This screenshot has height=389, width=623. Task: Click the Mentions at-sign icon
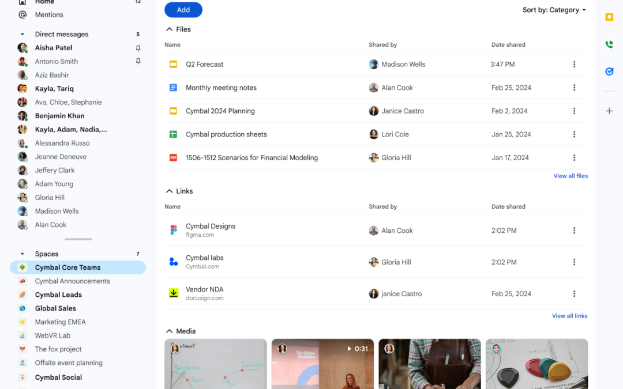[22, 14]
